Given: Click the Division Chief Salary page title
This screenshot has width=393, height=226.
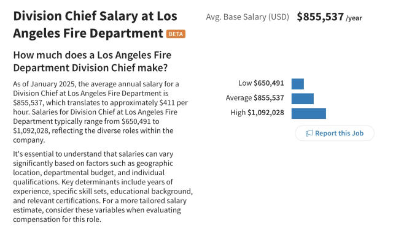Looking at the screenshot, I should pyautogui.click(x=95, y=24).
